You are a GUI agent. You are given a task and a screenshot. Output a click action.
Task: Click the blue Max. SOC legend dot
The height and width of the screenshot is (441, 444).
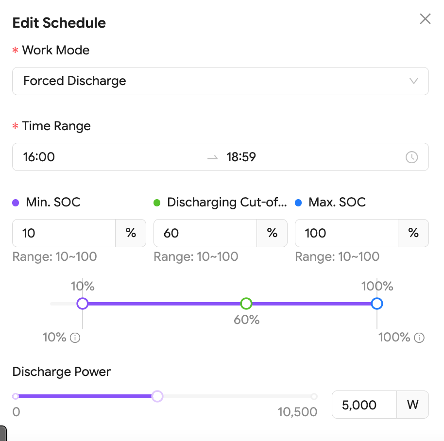298,203
